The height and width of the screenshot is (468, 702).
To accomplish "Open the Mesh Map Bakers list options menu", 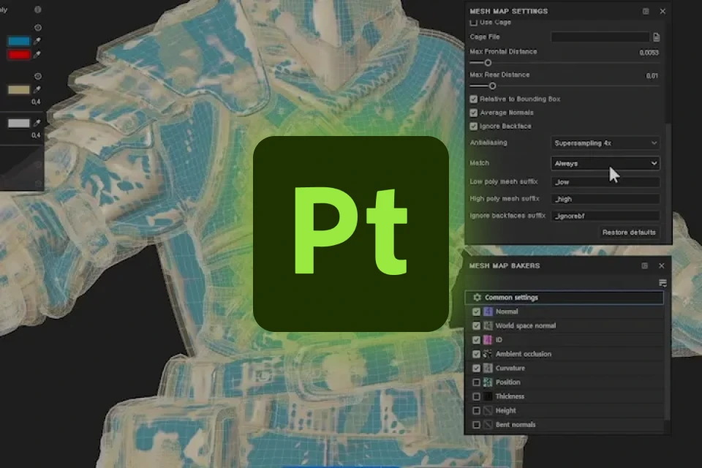I will click(x=663, y=282).
